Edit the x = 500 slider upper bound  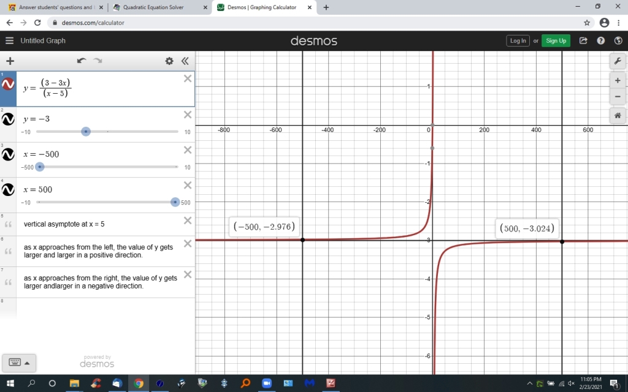[x=186, y=202]
